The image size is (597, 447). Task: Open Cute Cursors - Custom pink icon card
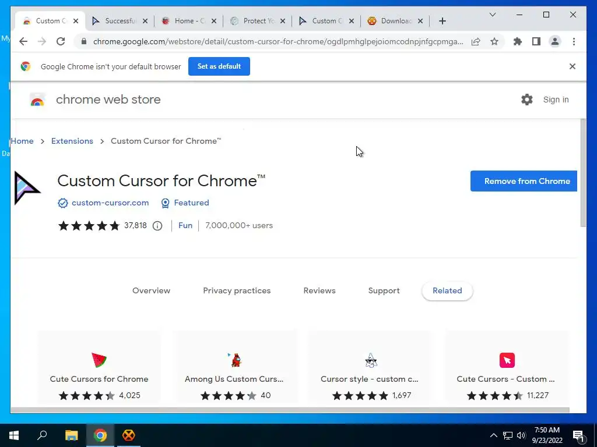click(507, 360)
